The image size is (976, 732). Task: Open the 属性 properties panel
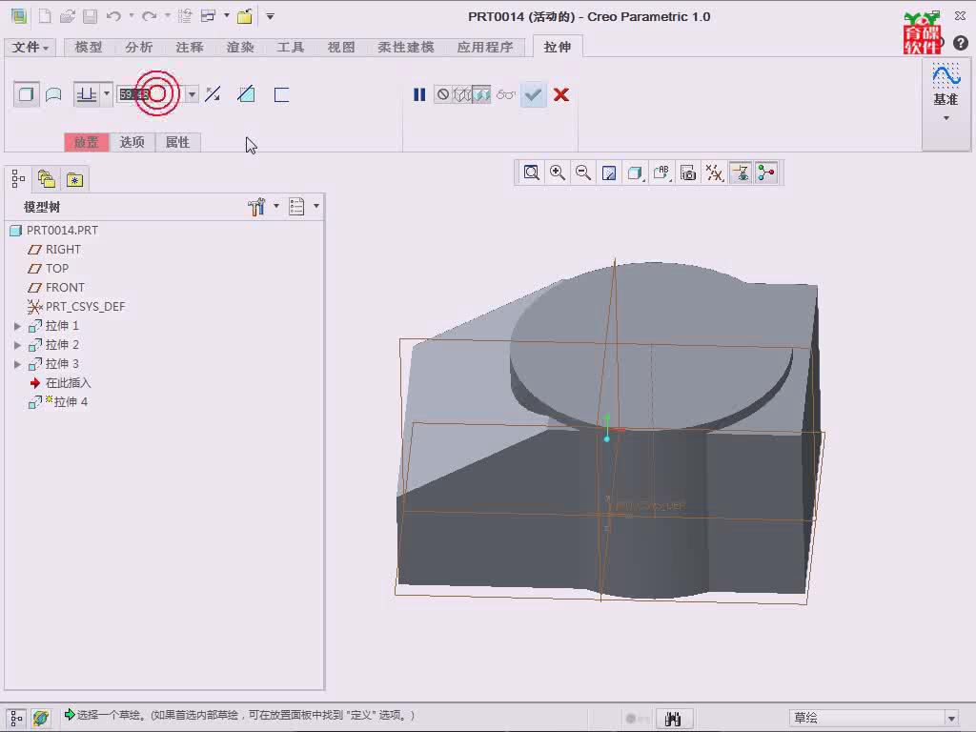click(x=177, y=143)
